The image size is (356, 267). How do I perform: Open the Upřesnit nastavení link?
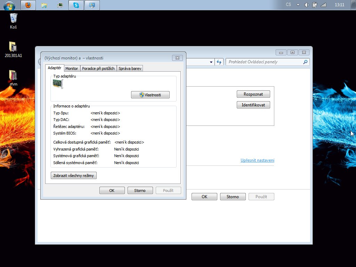(x=257, y=160)
